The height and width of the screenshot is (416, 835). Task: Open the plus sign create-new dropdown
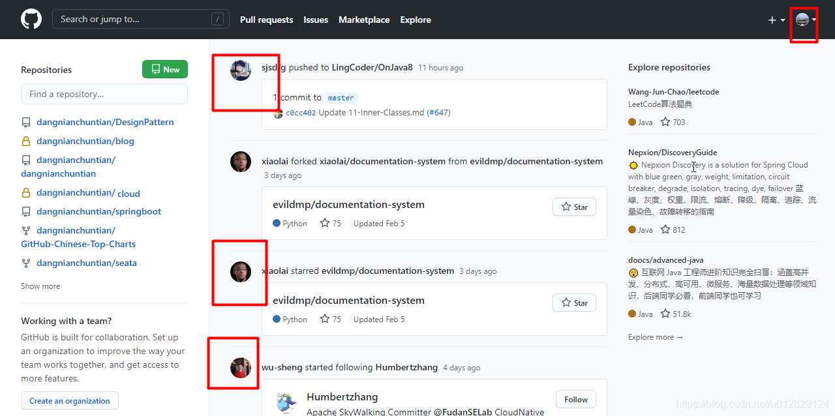776,20
